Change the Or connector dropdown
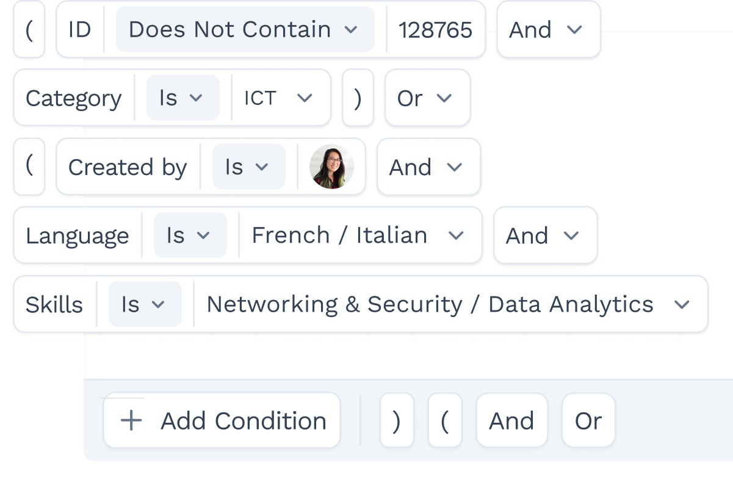Viewport: 733px width, 488px height. coord(427,98)
